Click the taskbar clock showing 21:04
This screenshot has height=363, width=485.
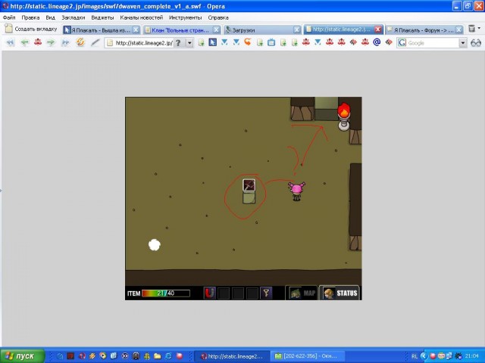(471, 356)
